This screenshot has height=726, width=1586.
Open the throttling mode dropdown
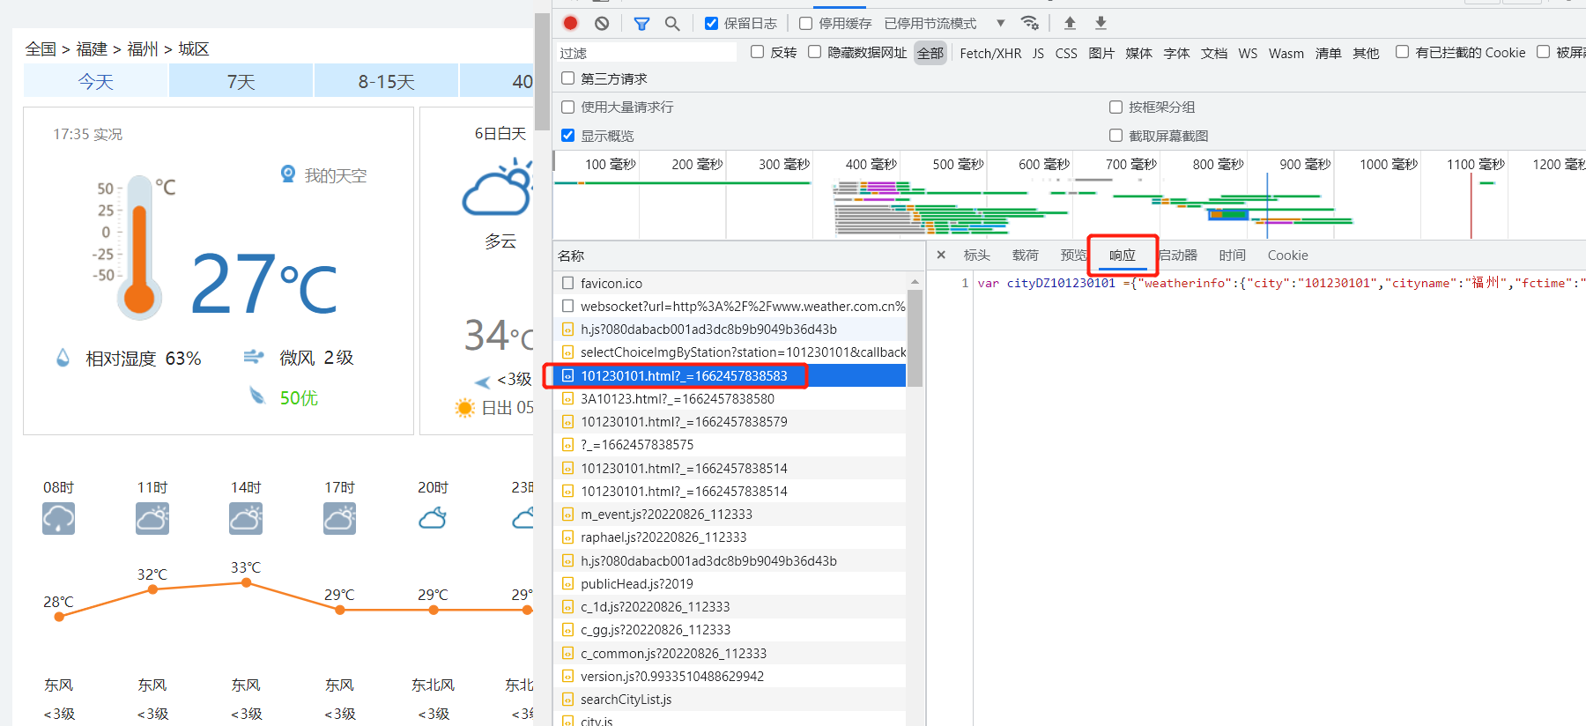pos(945,24)
